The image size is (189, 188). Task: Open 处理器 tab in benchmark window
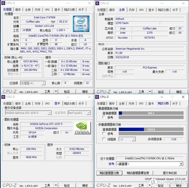tap(101, 104)
